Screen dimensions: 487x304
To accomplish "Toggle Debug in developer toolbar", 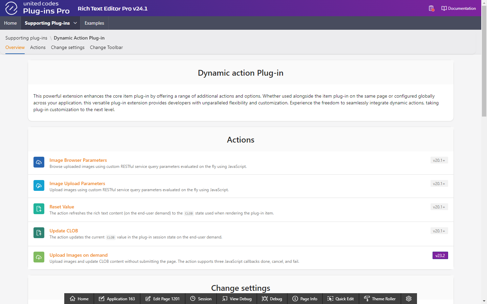I will pyautogui.click(x=272, y=299).
